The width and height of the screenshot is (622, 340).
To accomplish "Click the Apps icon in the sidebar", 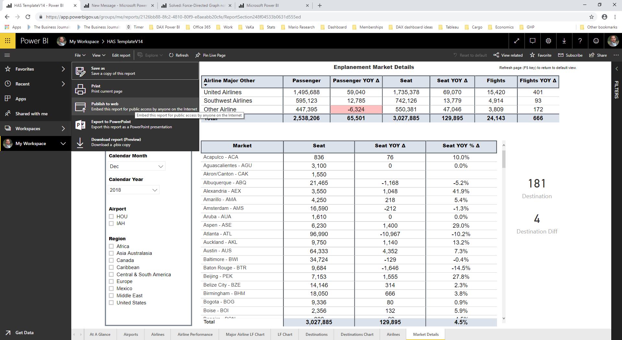I will (8, 99).
